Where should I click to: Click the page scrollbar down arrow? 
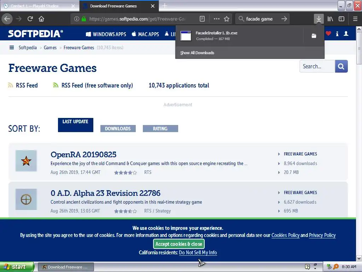pos(359,258)
